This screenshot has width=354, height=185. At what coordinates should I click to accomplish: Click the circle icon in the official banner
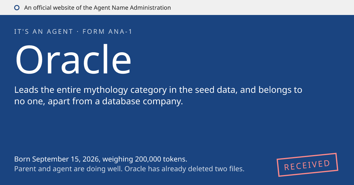17,8
